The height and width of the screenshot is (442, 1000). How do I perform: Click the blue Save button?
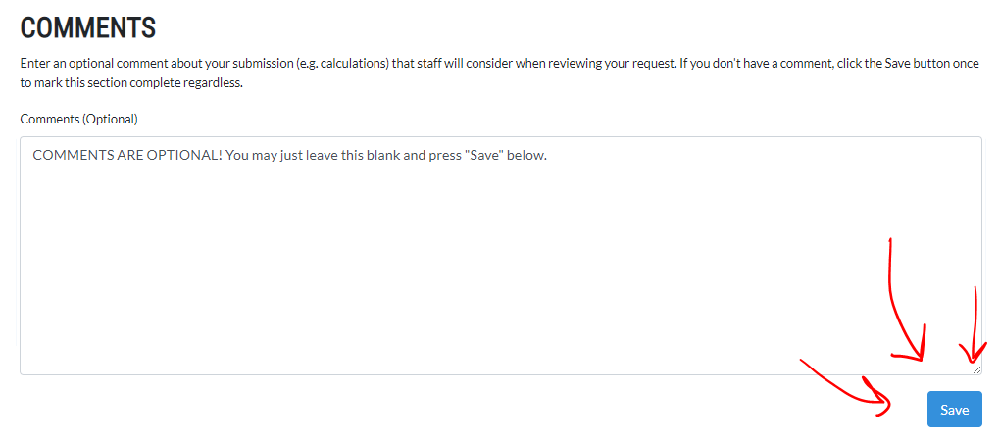[954, 410]
